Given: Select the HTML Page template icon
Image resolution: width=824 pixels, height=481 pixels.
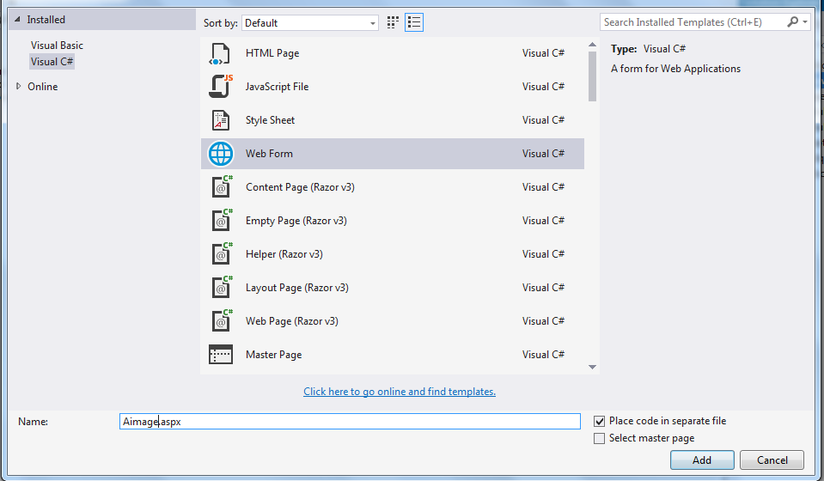Looking at the screenshot, I should point(220,53).
